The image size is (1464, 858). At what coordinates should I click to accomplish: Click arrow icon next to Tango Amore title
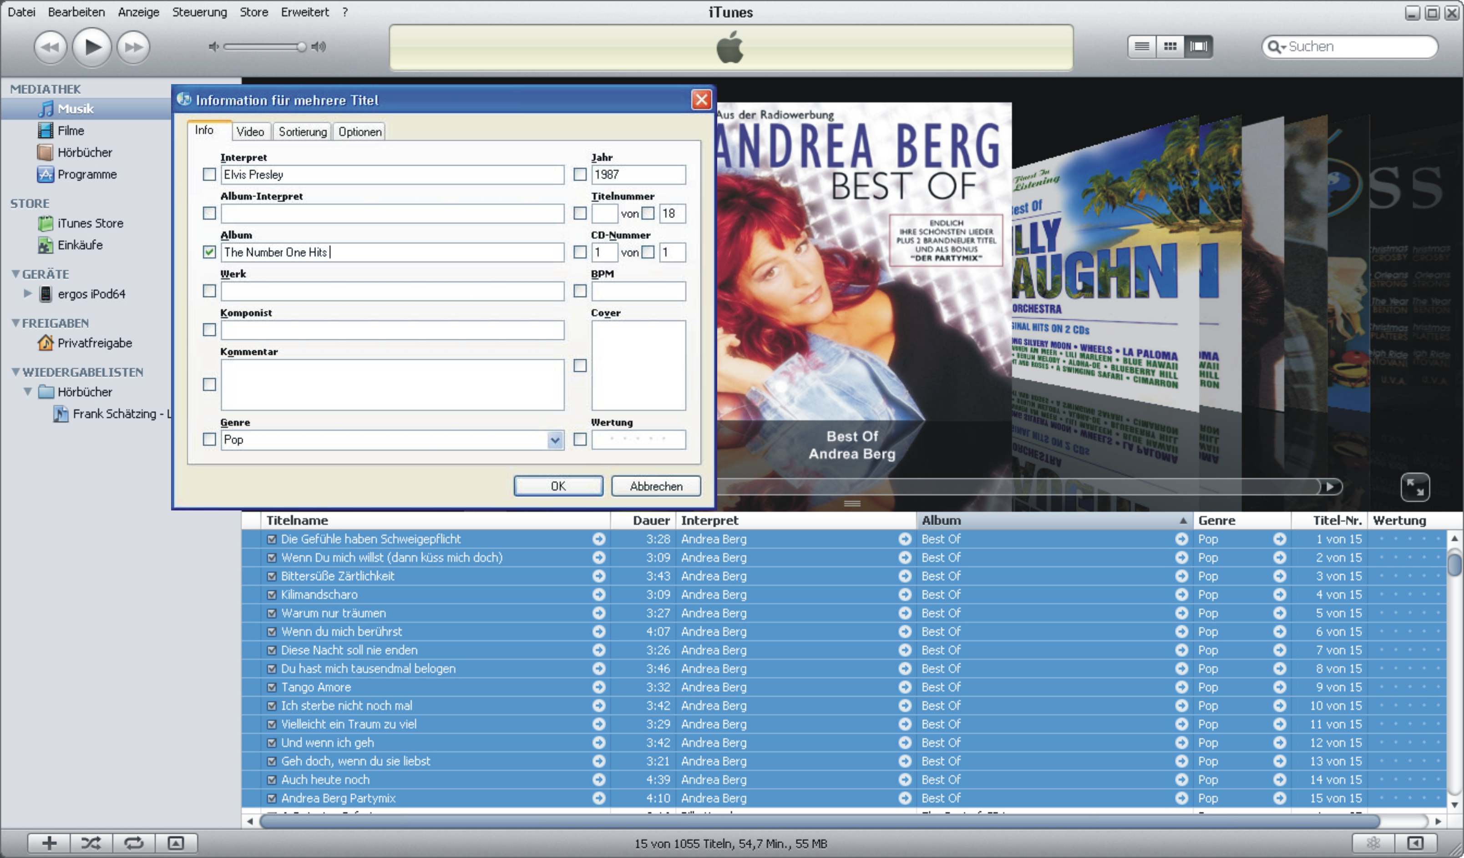599,687
